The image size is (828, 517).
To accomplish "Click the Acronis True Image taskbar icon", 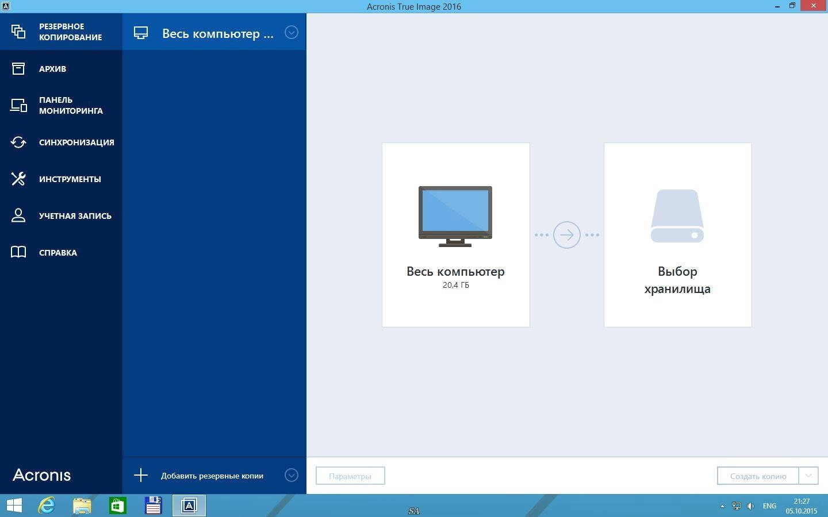I will (x=189, y=506).
